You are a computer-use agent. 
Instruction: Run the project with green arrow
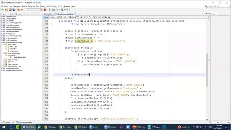(57, 10)
